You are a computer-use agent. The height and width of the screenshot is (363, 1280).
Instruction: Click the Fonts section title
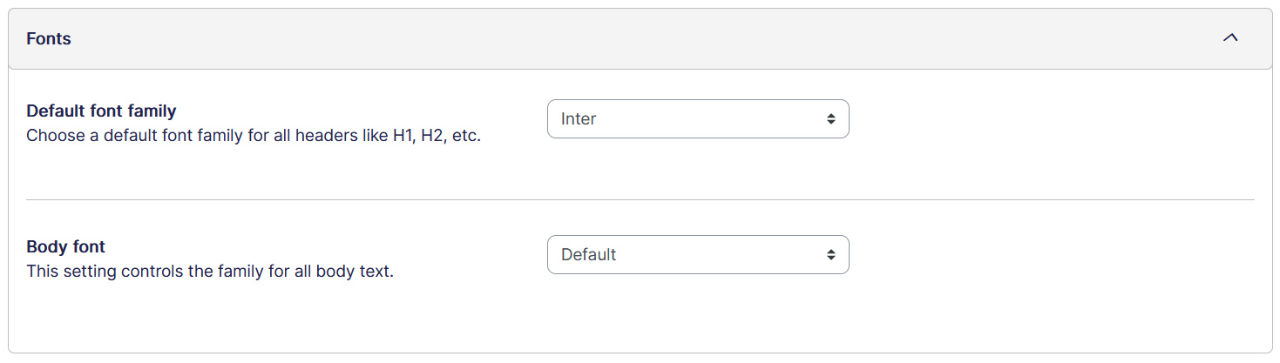[49, 39]
